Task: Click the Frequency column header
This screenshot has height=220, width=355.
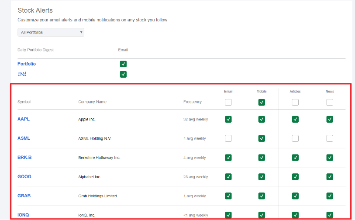Action: point(193,102)
